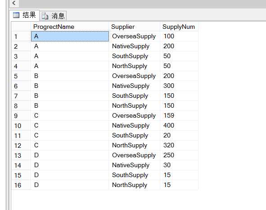
Task: Select row header number 9
Action: point(21,115)
